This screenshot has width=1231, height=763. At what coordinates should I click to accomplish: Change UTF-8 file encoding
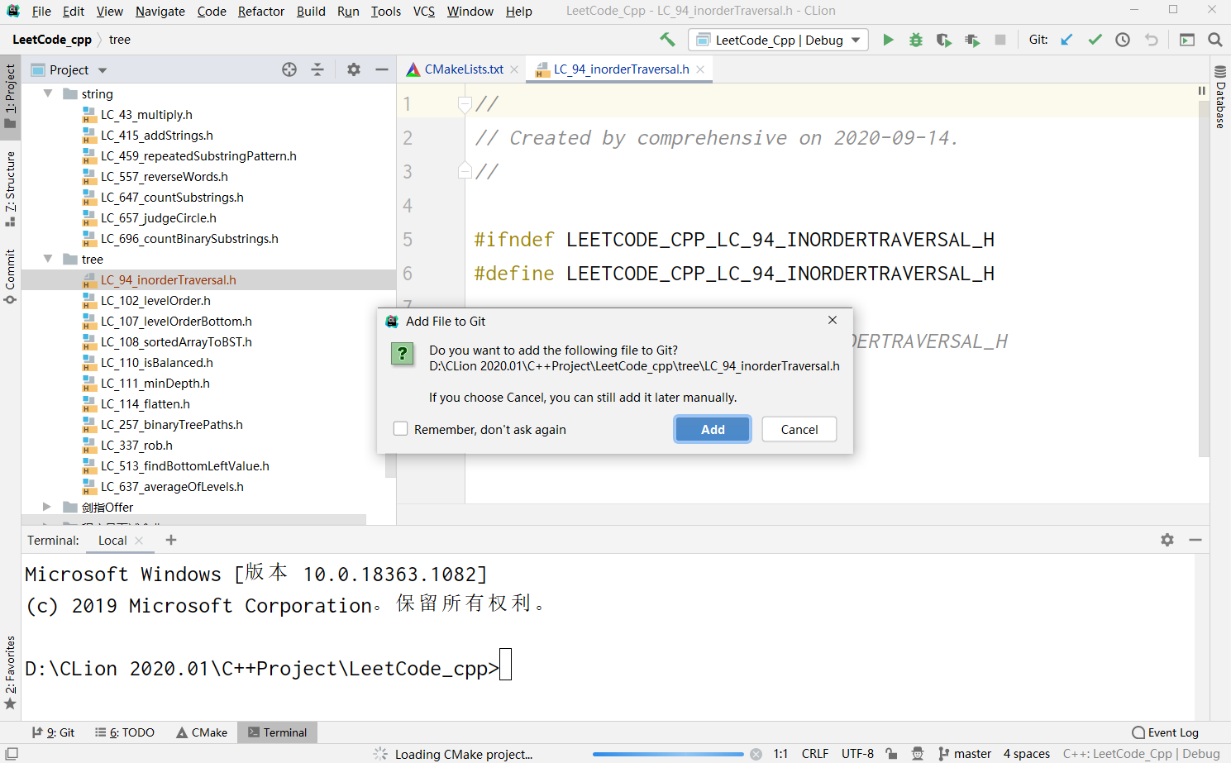coord(857,754)
